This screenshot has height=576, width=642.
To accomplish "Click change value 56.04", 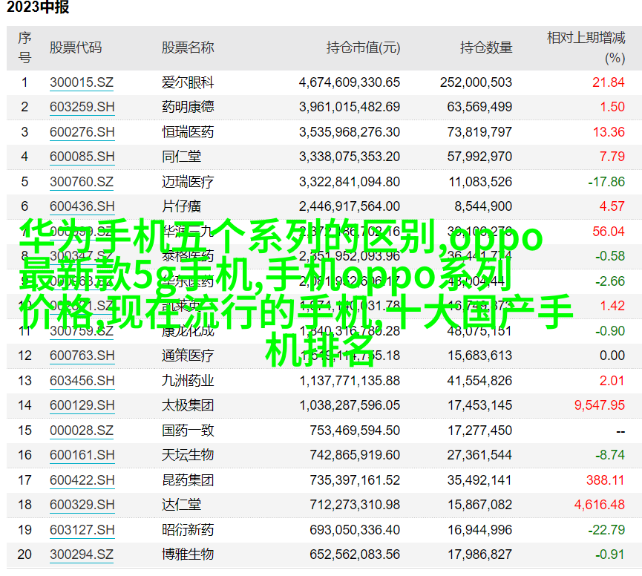I will [609, 232].
